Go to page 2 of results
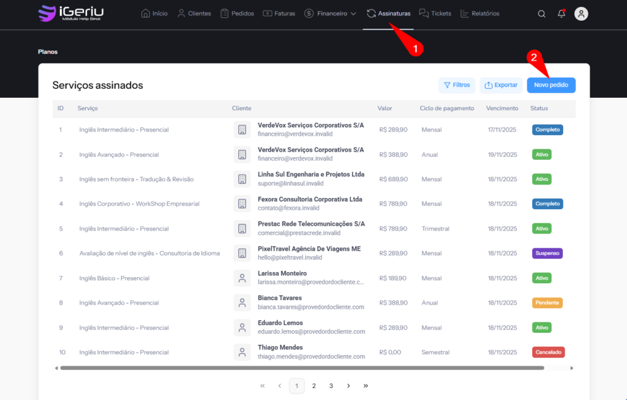 (x=314, y=386)
